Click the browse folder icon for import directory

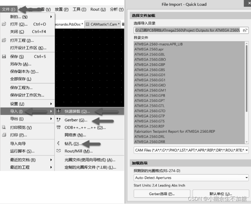tap(245, 30)
